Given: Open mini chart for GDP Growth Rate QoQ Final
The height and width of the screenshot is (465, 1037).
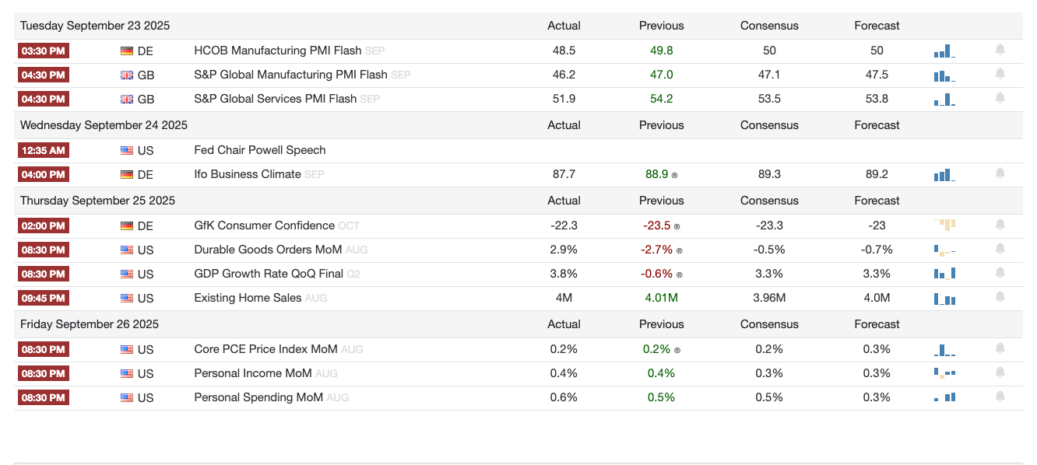Looking at the screenshot, I should coord(944,274).
